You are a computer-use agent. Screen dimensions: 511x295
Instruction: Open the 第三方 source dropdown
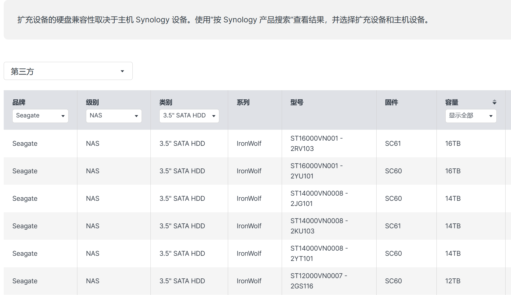point(68,71)
